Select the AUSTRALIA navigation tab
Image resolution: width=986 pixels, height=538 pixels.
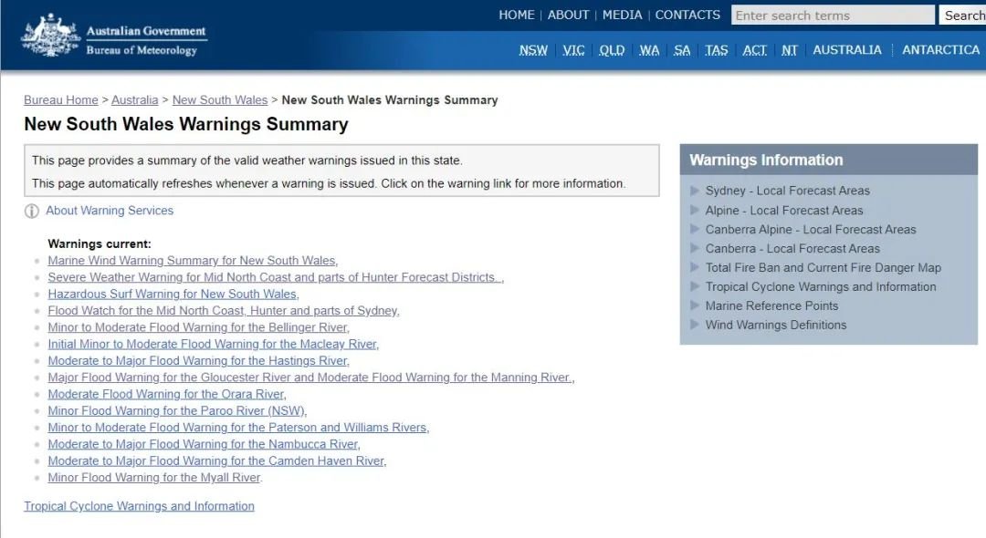(x=847, y=50)
